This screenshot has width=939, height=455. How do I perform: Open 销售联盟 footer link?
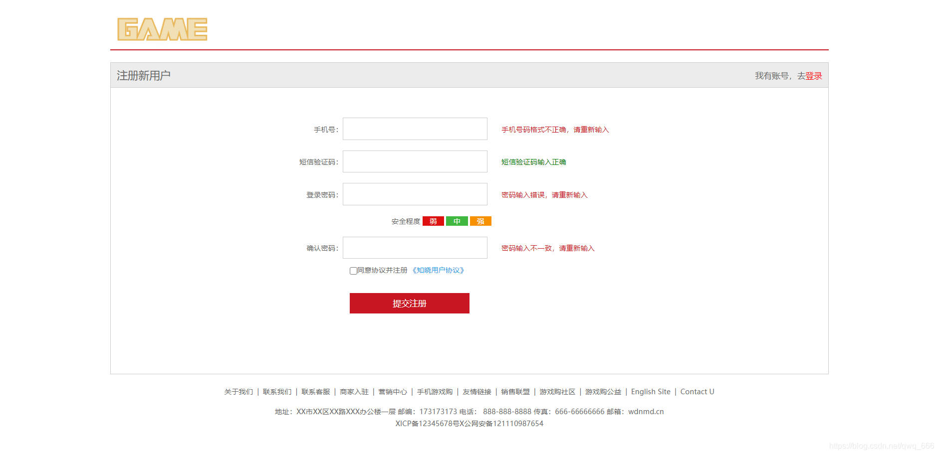point(515,392)
